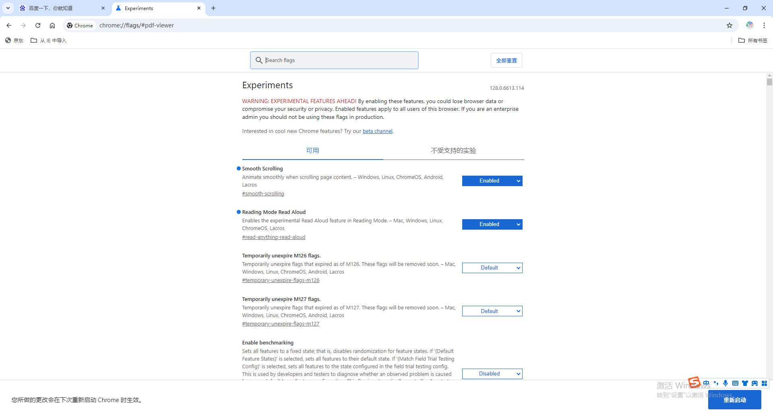Viewport: 773px width, 419px height.
Task: Open the Sogou soft keyboard icon
Action: [x=735, y=383]
